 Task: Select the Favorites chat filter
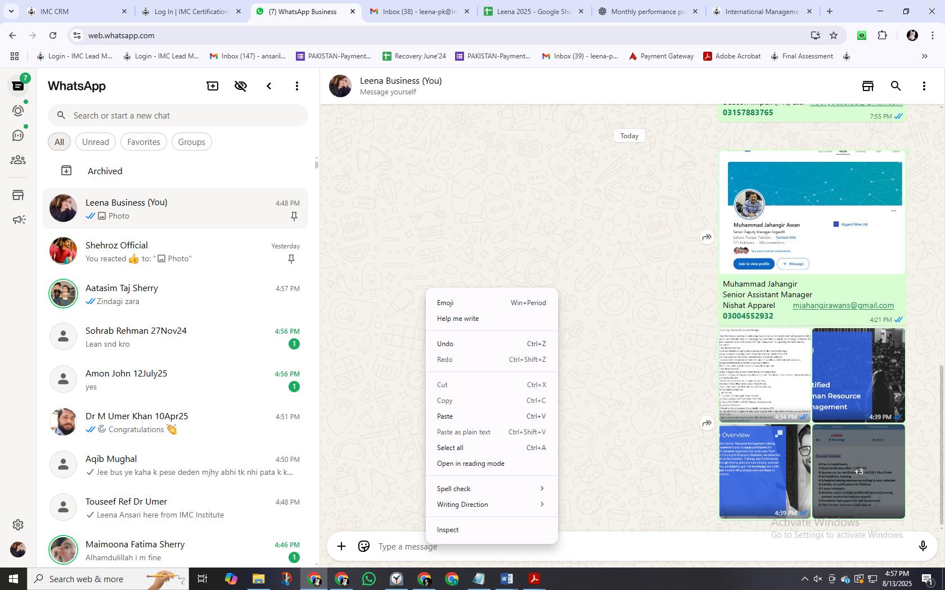point(143,142)
